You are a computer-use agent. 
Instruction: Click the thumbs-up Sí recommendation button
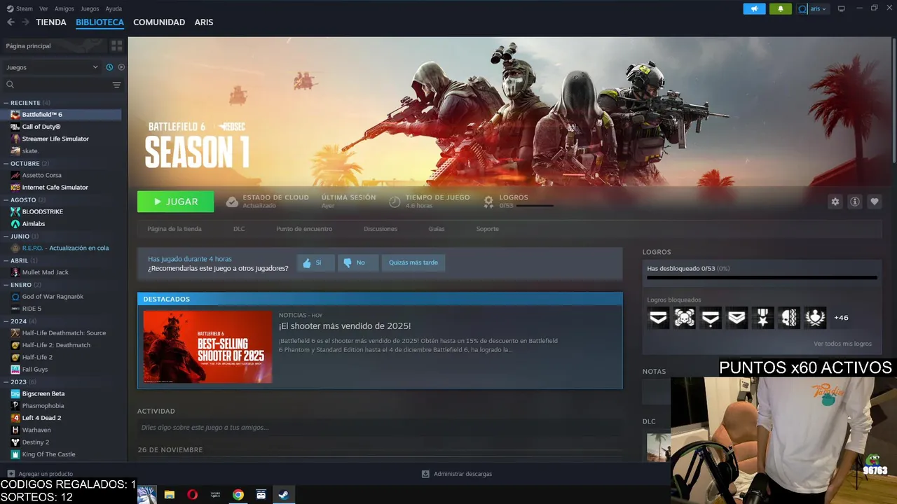[x=315, y=262]
